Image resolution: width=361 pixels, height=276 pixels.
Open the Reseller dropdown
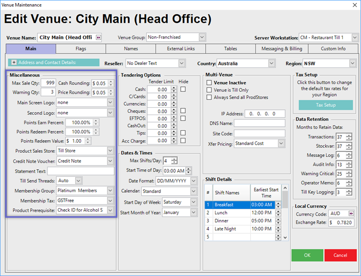pos(182,63)
